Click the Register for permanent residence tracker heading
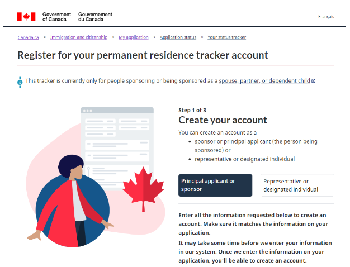 click(143, 55)
